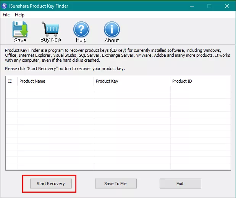This screenshot has width=236, height=198.
Task: Click the Product ID column header
Action: tap(200, 81)
